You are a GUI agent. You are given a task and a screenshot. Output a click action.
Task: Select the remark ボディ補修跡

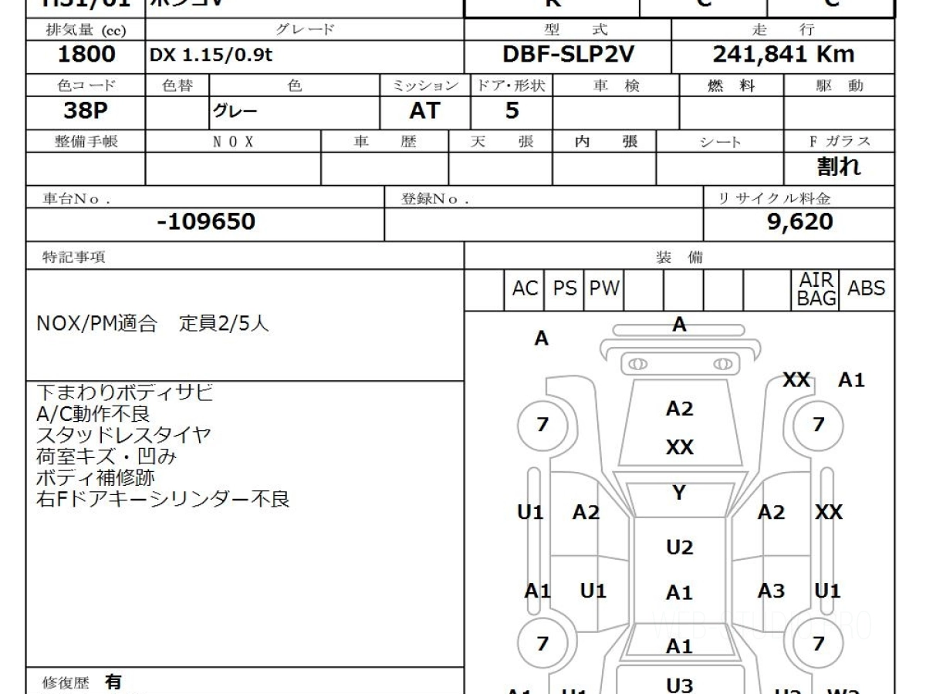(x=96, y=477)
